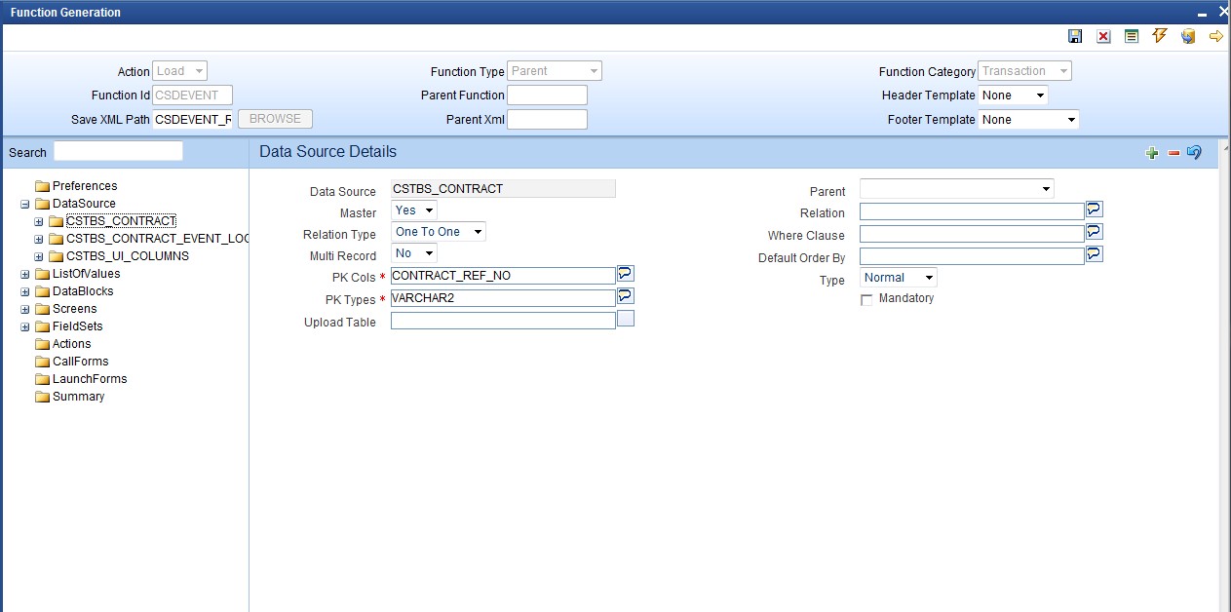Click the BROWSE button
Screen dimensions: 1231x612
pos(275,119)
